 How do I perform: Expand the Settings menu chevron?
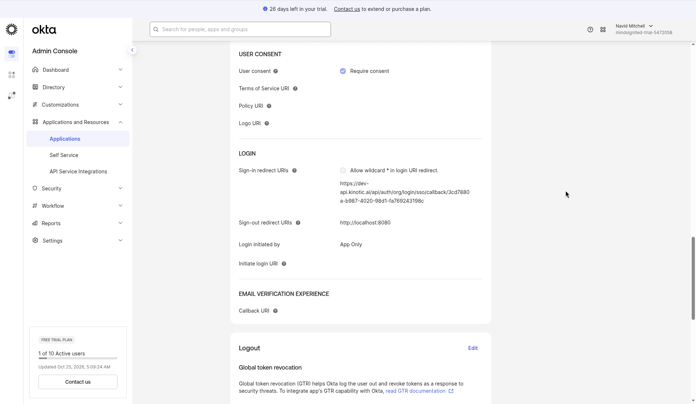120,240
